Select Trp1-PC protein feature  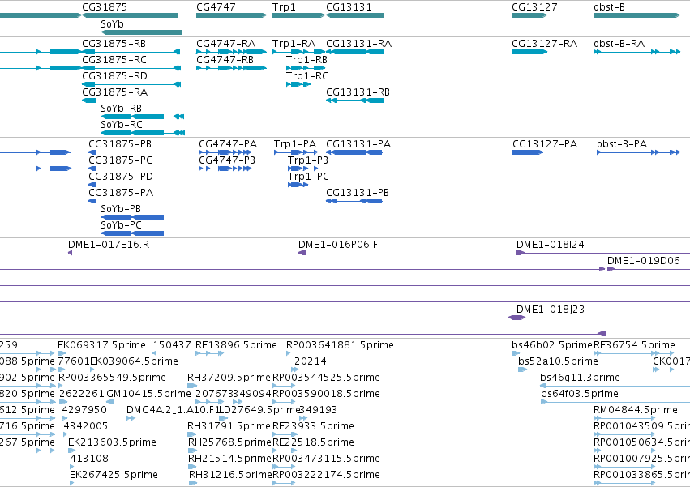pyautogui.click(x=298, y=185)
